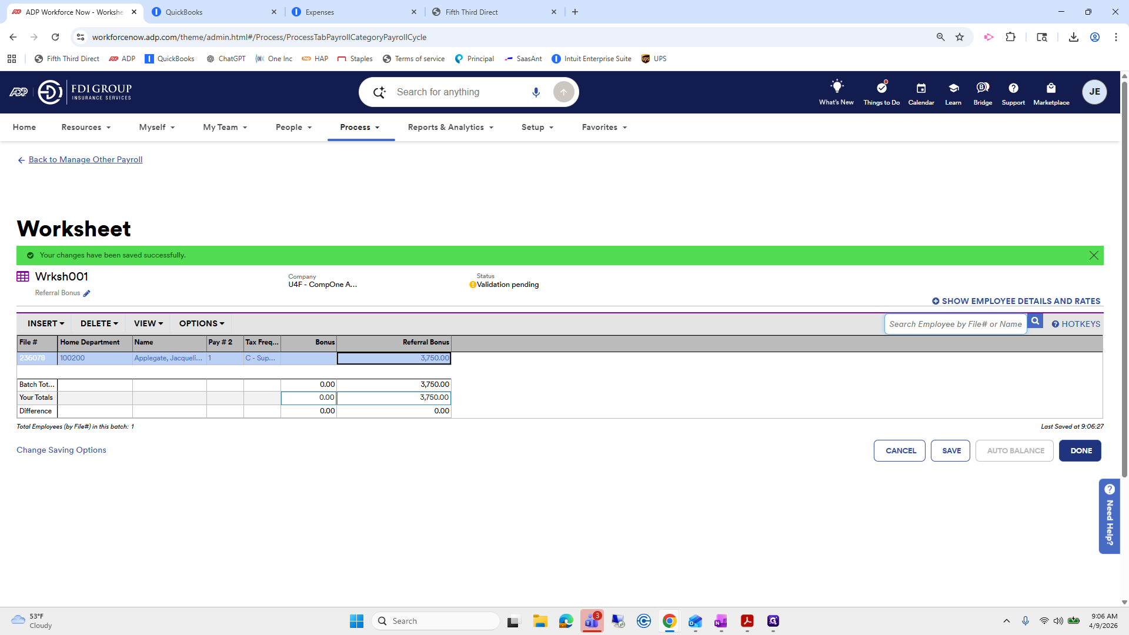Go to the Home tab
The image size is (1129, 635).
pos(24,127)
